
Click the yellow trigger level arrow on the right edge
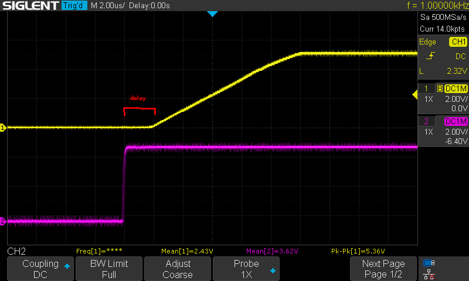coord(415,95)
